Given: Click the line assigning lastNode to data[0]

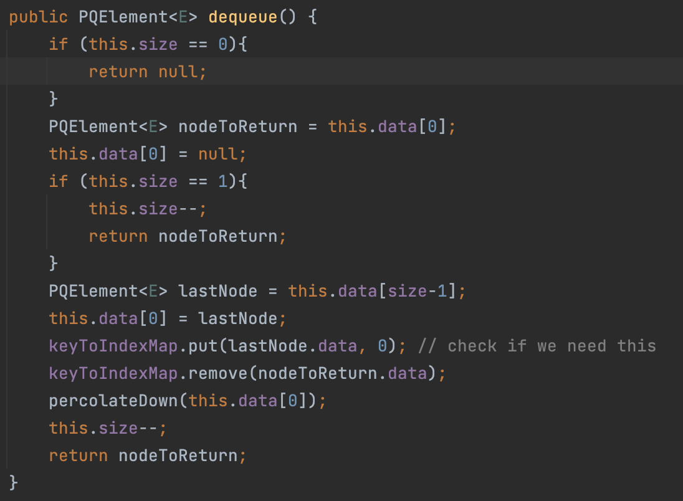Looking at the screenshot, I should point(167,318).
